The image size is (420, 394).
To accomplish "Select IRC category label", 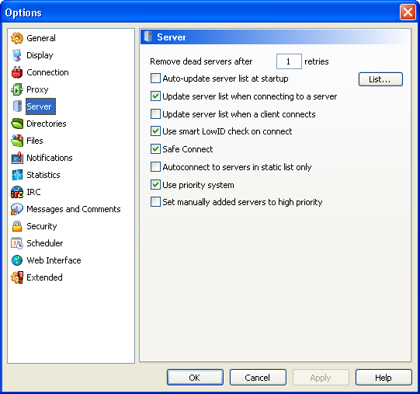I will [33, 192].
